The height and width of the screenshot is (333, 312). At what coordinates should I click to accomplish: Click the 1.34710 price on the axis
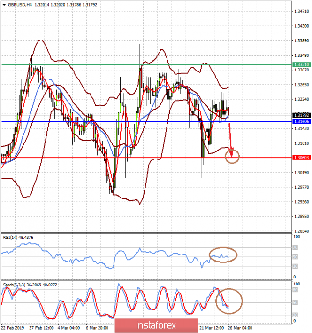[x=300, y=11]
